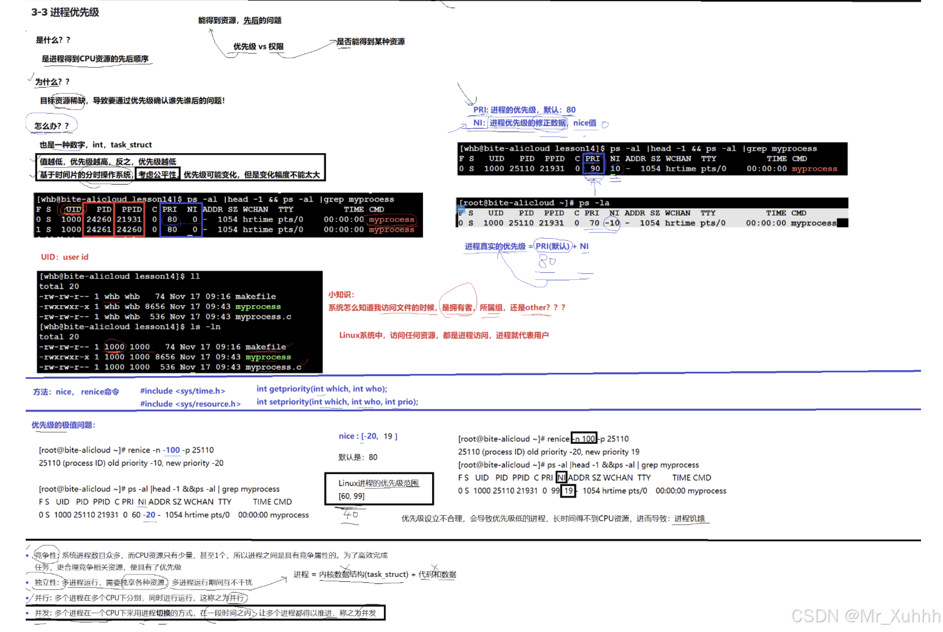
Task: Click the line "也是一种数字，int，task_struct"
Action: pyautogui.click(x=96, y=145)
